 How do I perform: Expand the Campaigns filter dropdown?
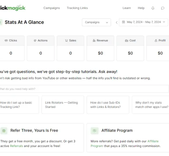(x=96, y=22)
